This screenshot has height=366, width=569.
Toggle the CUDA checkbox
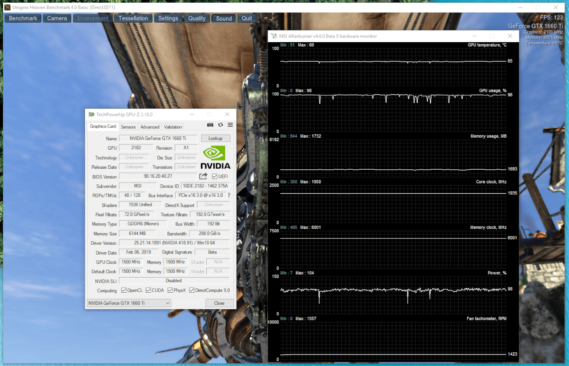tap(148, 290)
